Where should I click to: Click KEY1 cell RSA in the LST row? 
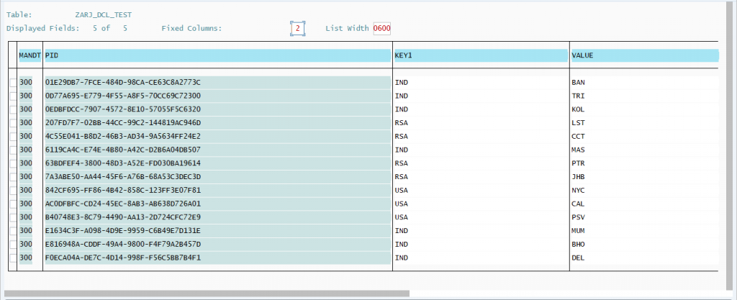point(481,123)
